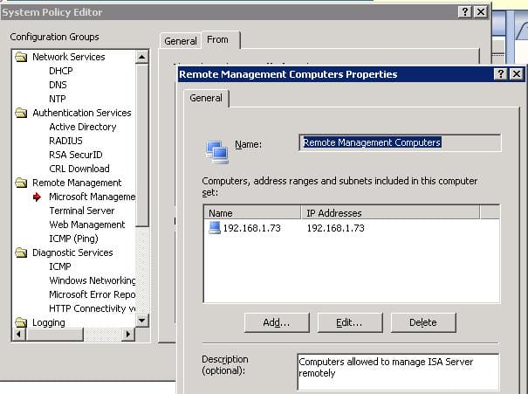
Task: Switch to the From tab
Action: pyautogui.click(x=218, y=40)
